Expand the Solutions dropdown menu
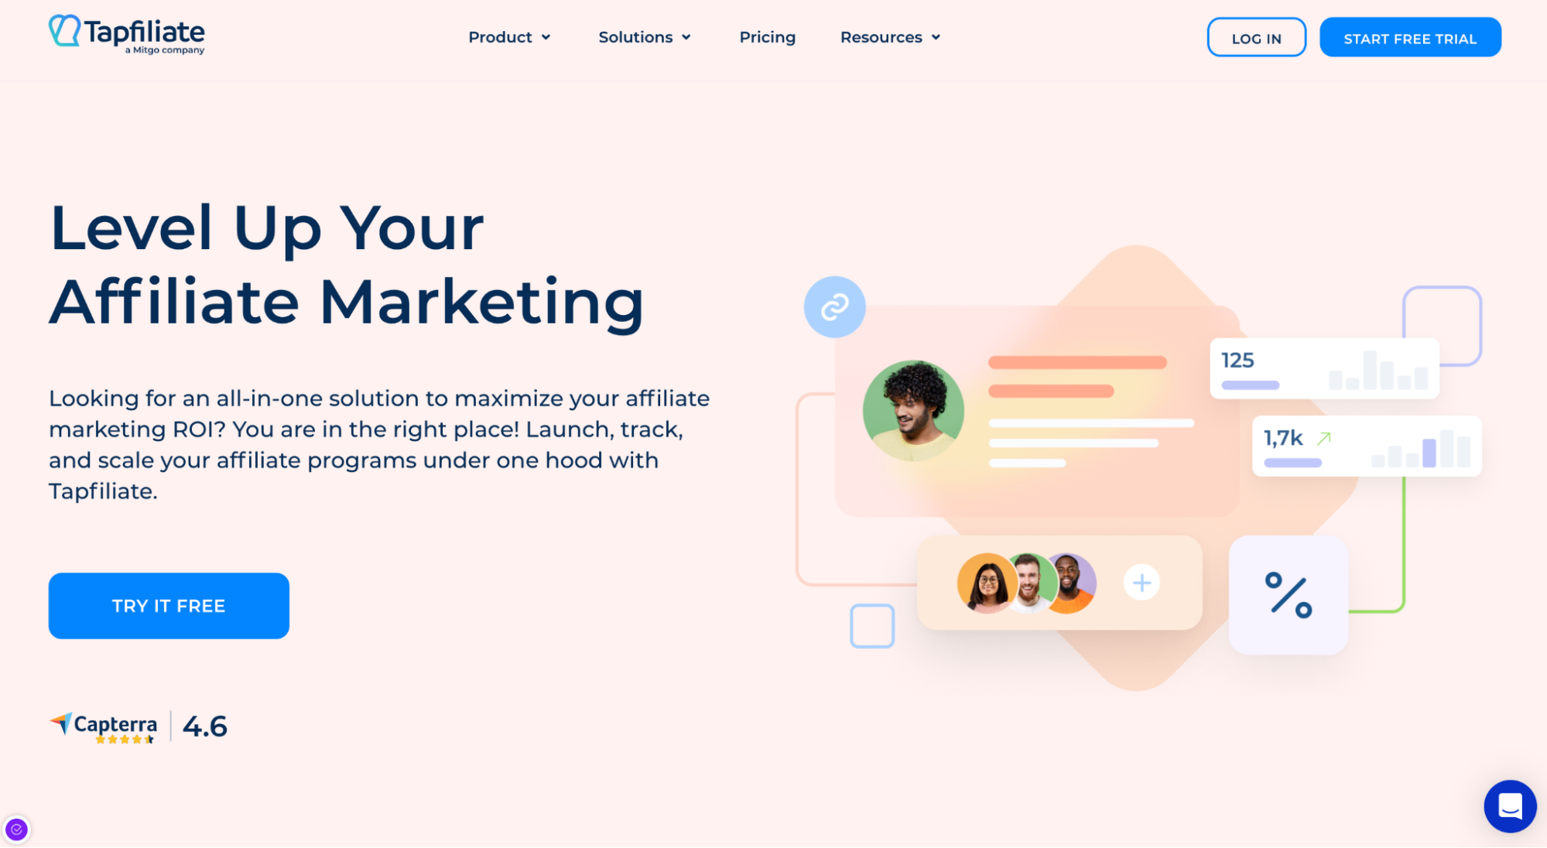 [x=642, y=38]
